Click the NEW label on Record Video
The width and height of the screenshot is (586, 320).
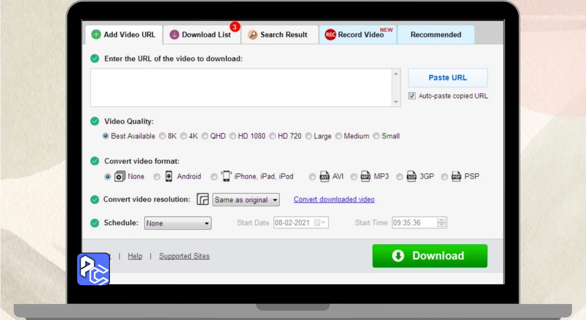coord(386,30)
